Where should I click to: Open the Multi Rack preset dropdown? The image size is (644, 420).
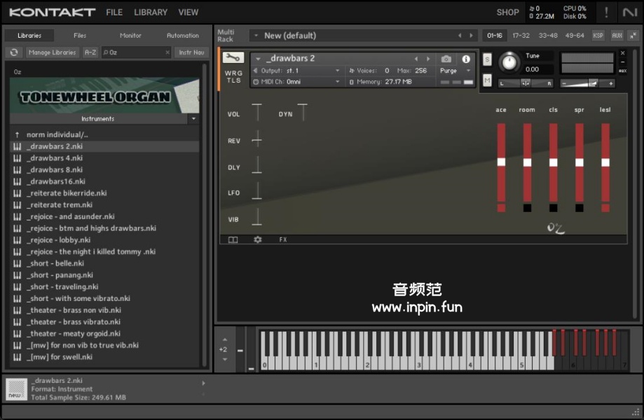(255, 36)
